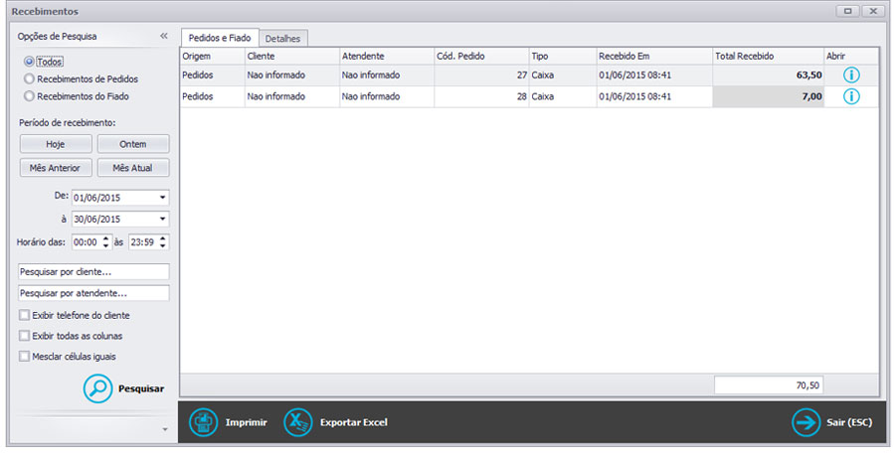Enable Exibir telefone do cliente checkbox
This screenshot has width=895, height=457.
24,315
